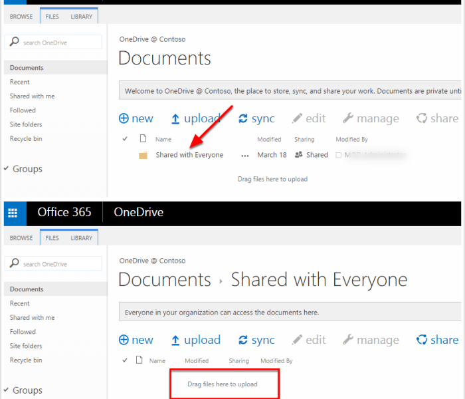Sort by Modified column in lower list
Viewport: 465px width, 399px height.
pyautogui.click(x=197, y=361)
